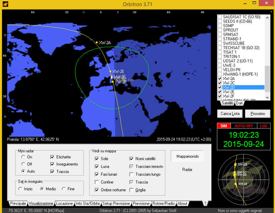
Task: Toggle the SAUDISAT 1C (SO-50) checkbox
Action: click(220, 17)
